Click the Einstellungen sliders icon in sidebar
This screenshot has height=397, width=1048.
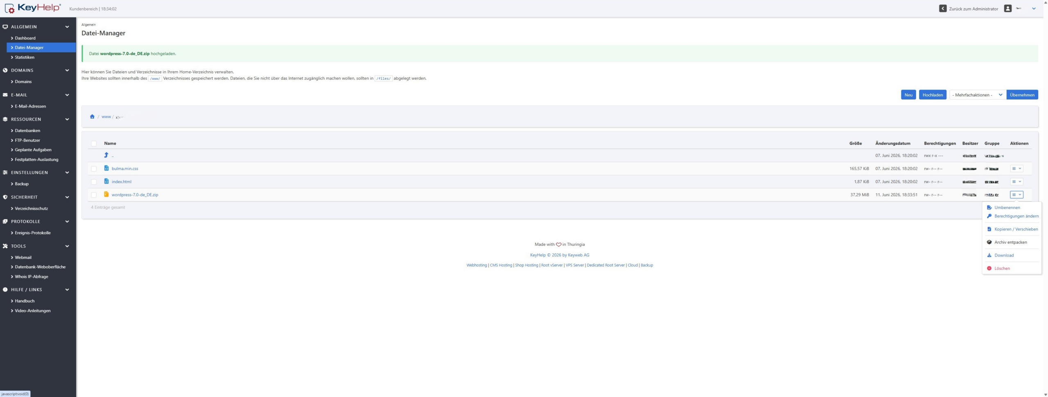5,173
